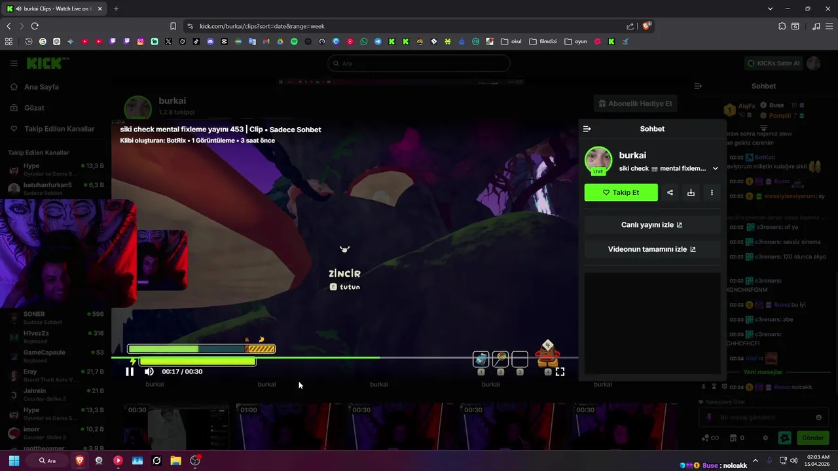Open imorr channel in sidebar
This screenshot has width=838, height=471.
pyautogui.click(x=55, y=433)
